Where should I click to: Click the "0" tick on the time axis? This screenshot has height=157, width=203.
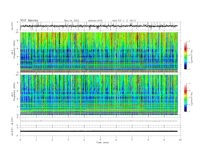pos(20,140)
